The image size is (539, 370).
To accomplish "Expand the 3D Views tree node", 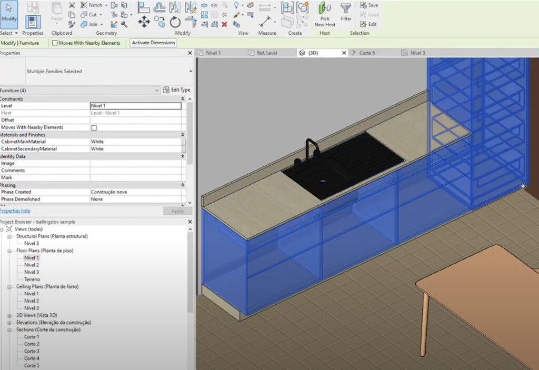I will (10, 315).
